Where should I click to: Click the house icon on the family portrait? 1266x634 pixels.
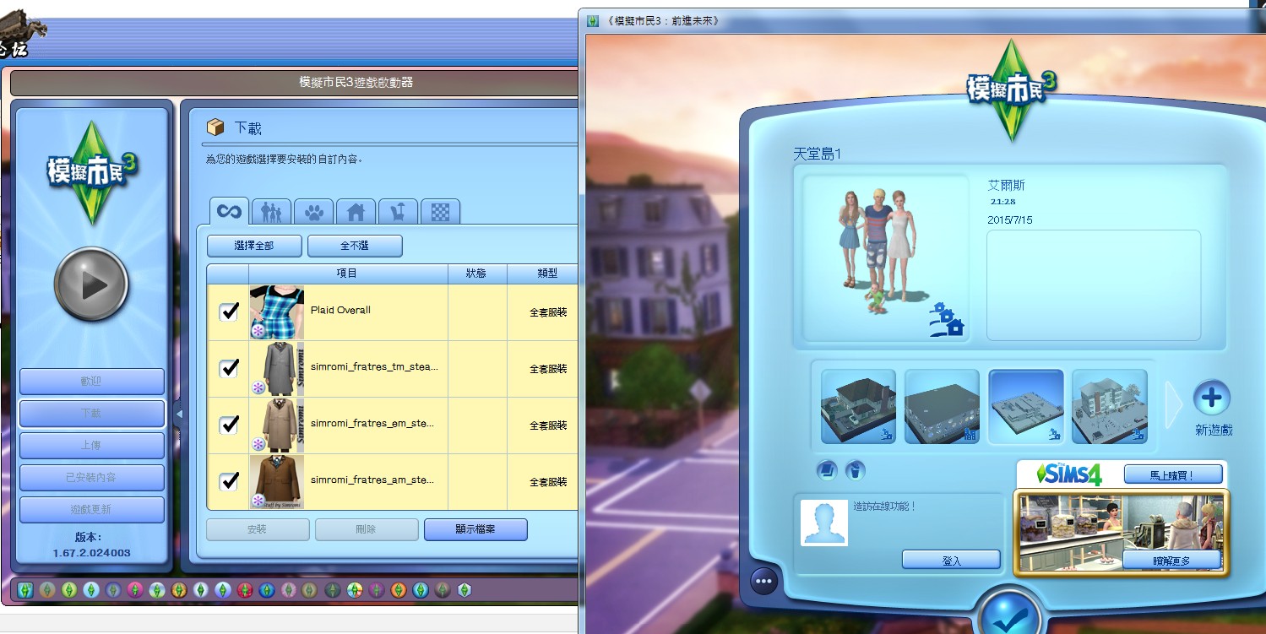(947, 321)
